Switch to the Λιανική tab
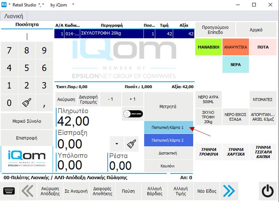Image resolution: width=279 pixels, height=202 pixels. [14, 16]
